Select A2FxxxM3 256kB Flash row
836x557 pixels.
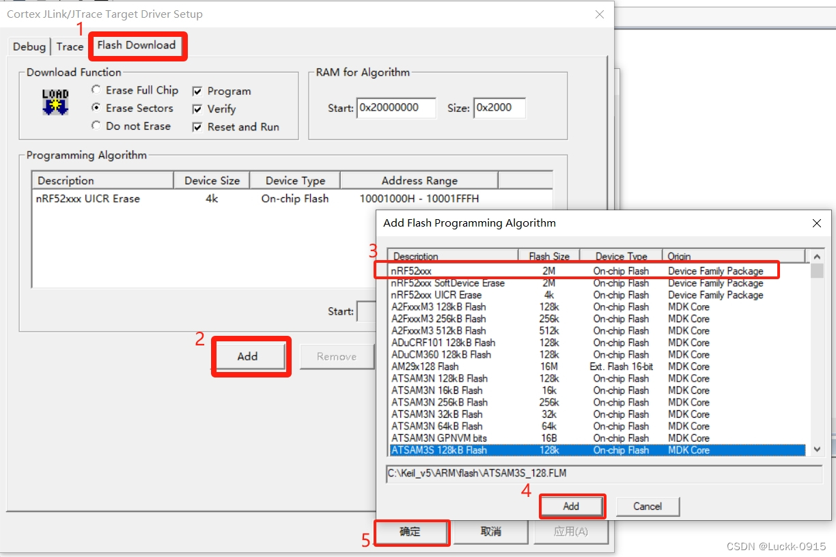pyautogui.click(x=598, y=319)
